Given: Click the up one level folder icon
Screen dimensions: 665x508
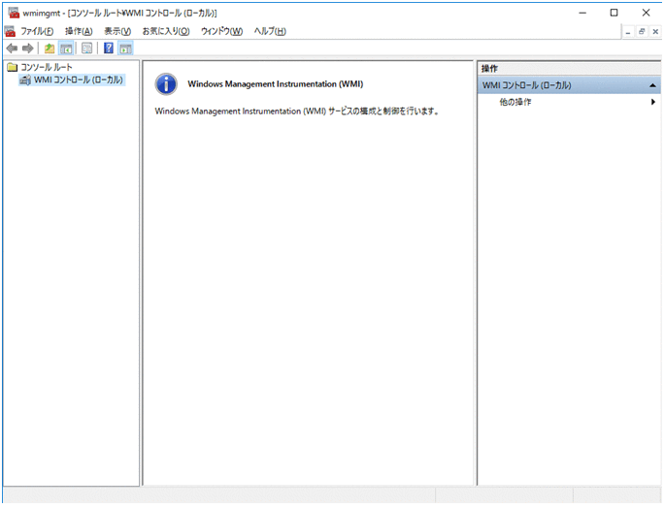Looking at the screenshot, I should (50, 48).
